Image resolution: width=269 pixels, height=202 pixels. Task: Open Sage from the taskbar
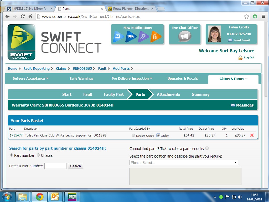[x=72, y=197]
